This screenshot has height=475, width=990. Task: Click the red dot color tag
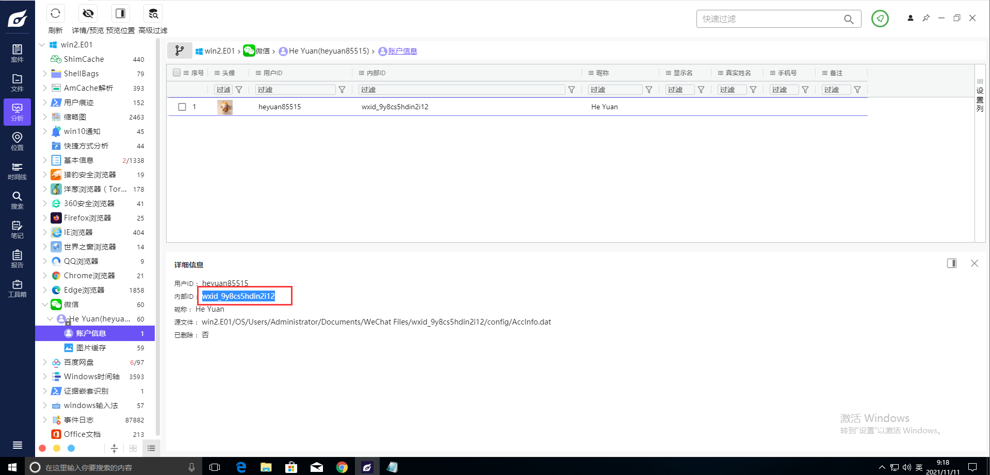pos(42,448)
